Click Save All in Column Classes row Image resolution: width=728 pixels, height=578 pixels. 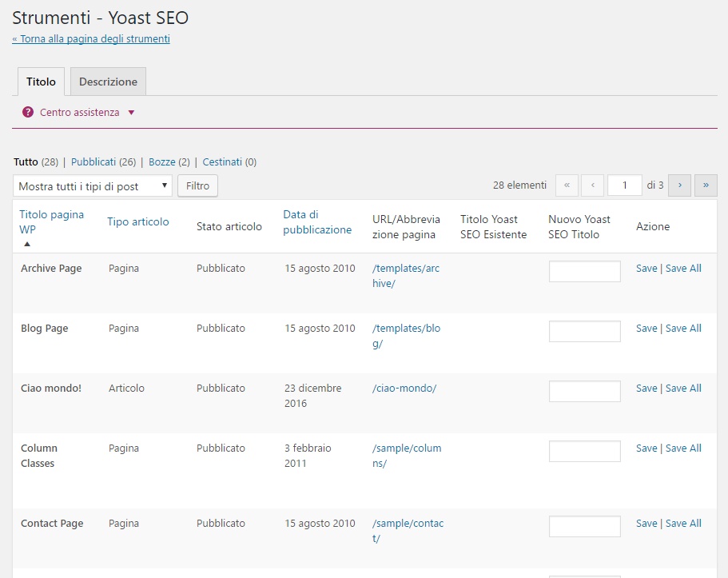click(x=683, y=448)
